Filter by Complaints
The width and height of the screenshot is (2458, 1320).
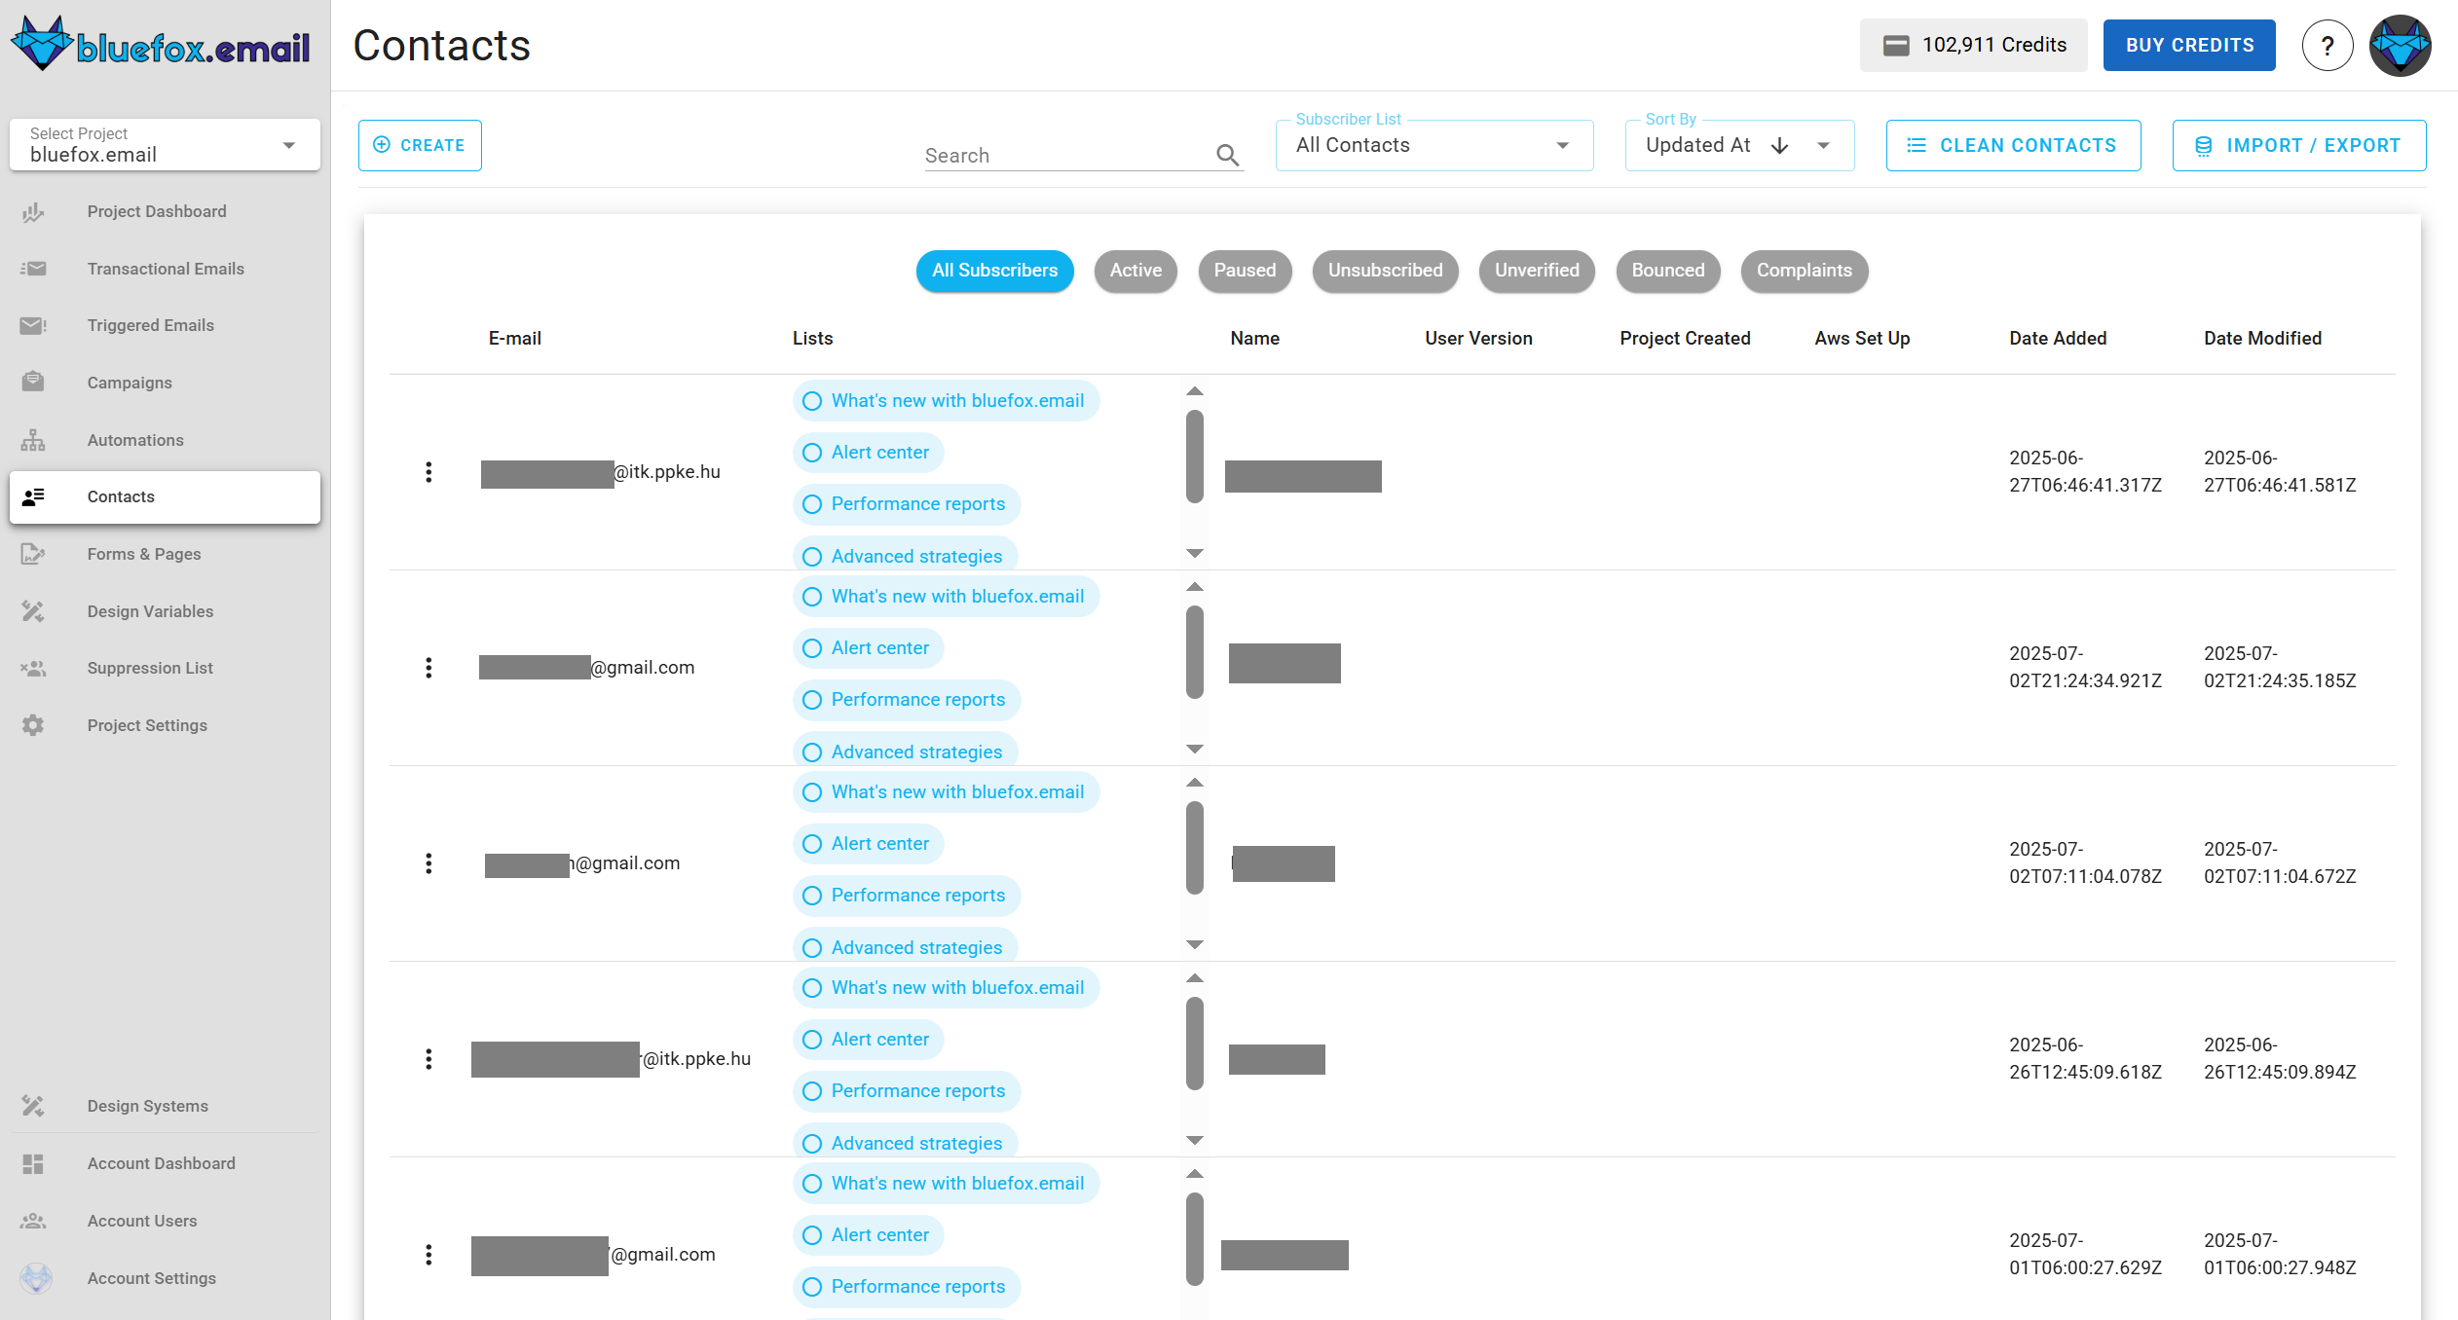[x=1805, y=271]
